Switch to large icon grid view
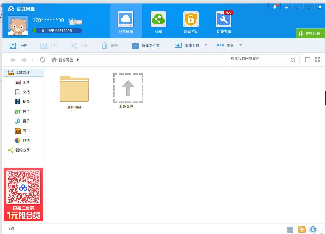 point(318,60)
